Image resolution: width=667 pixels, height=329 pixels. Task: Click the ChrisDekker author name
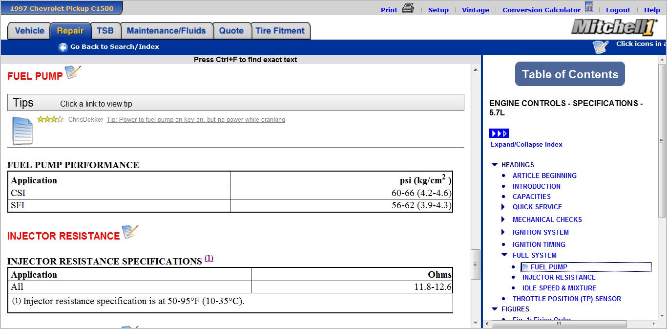(x=85, y=119)
